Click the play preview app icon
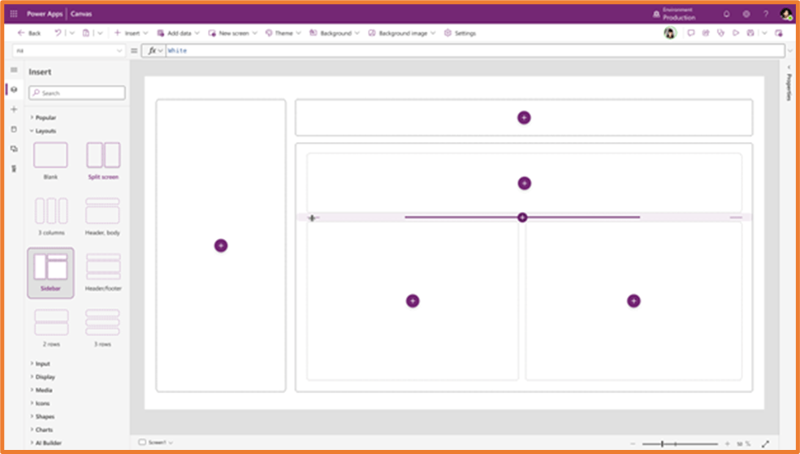 tap(735, 33)
